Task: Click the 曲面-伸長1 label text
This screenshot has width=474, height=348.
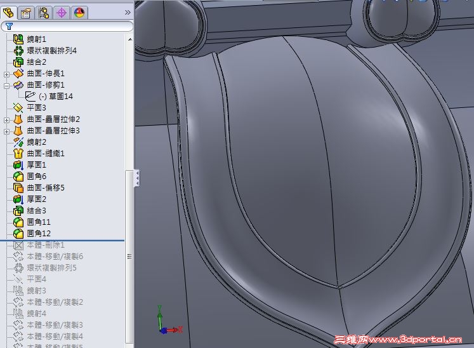Action: pyautogui.click(x=46, y=74)
